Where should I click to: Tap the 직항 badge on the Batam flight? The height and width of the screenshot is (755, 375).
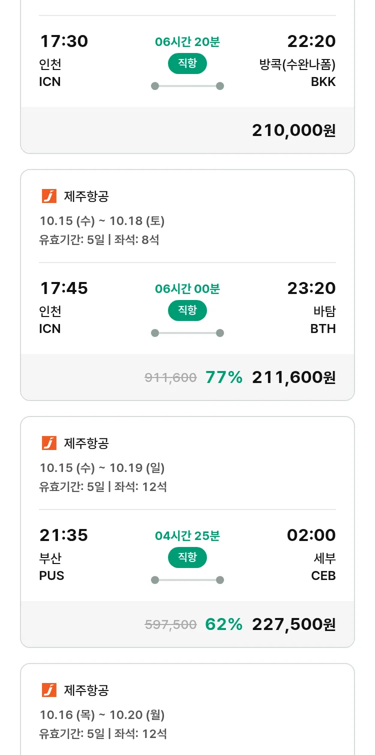click(187, 311)
